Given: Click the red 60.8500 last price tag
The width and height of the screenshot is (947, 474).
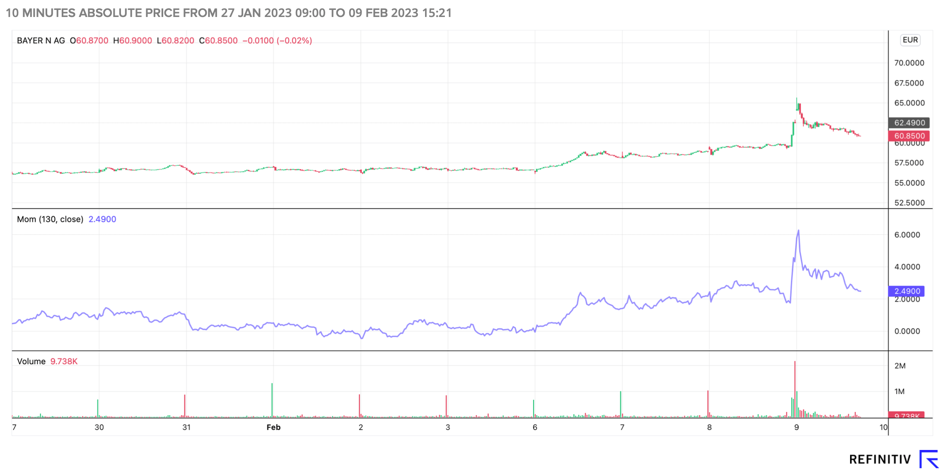Looking at the screenshot, I should (909, 136).
